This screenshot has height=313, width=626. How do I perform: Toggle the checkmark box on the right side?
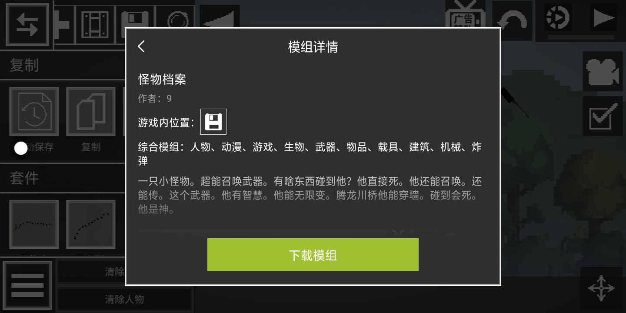tap(603, 116)
